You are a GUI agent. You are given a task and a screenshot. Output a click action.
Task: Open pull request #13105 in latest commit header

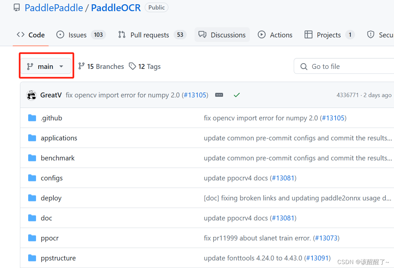195,95
